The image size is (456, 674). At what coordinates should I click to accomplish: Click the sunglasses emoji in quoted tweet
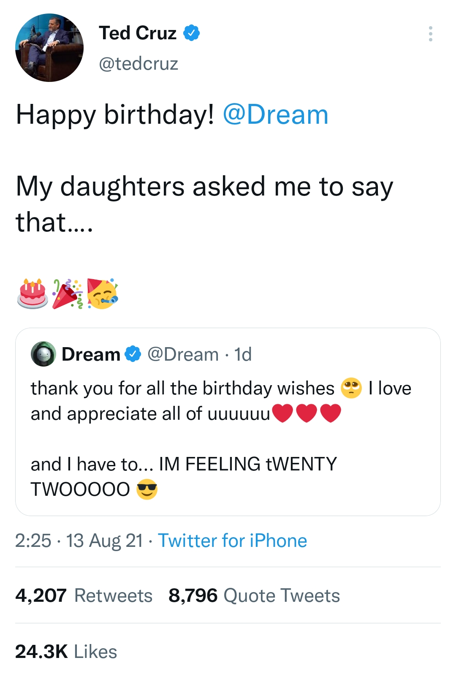(147, 489)
